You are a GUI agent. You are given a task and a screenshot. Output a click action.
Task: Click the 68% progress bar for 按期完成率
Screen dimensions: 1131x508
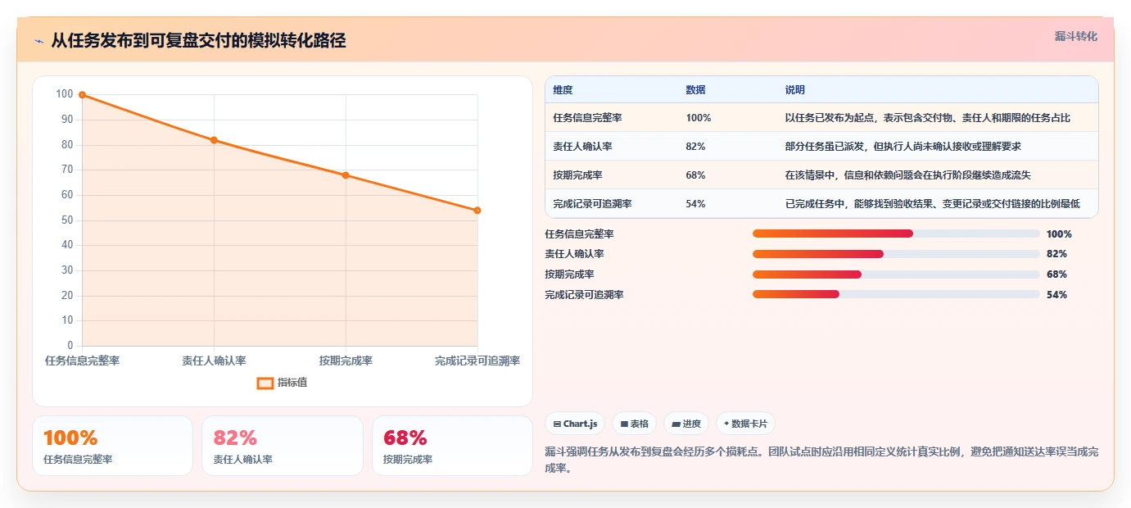pyautogui.click(x=896, y=274)
